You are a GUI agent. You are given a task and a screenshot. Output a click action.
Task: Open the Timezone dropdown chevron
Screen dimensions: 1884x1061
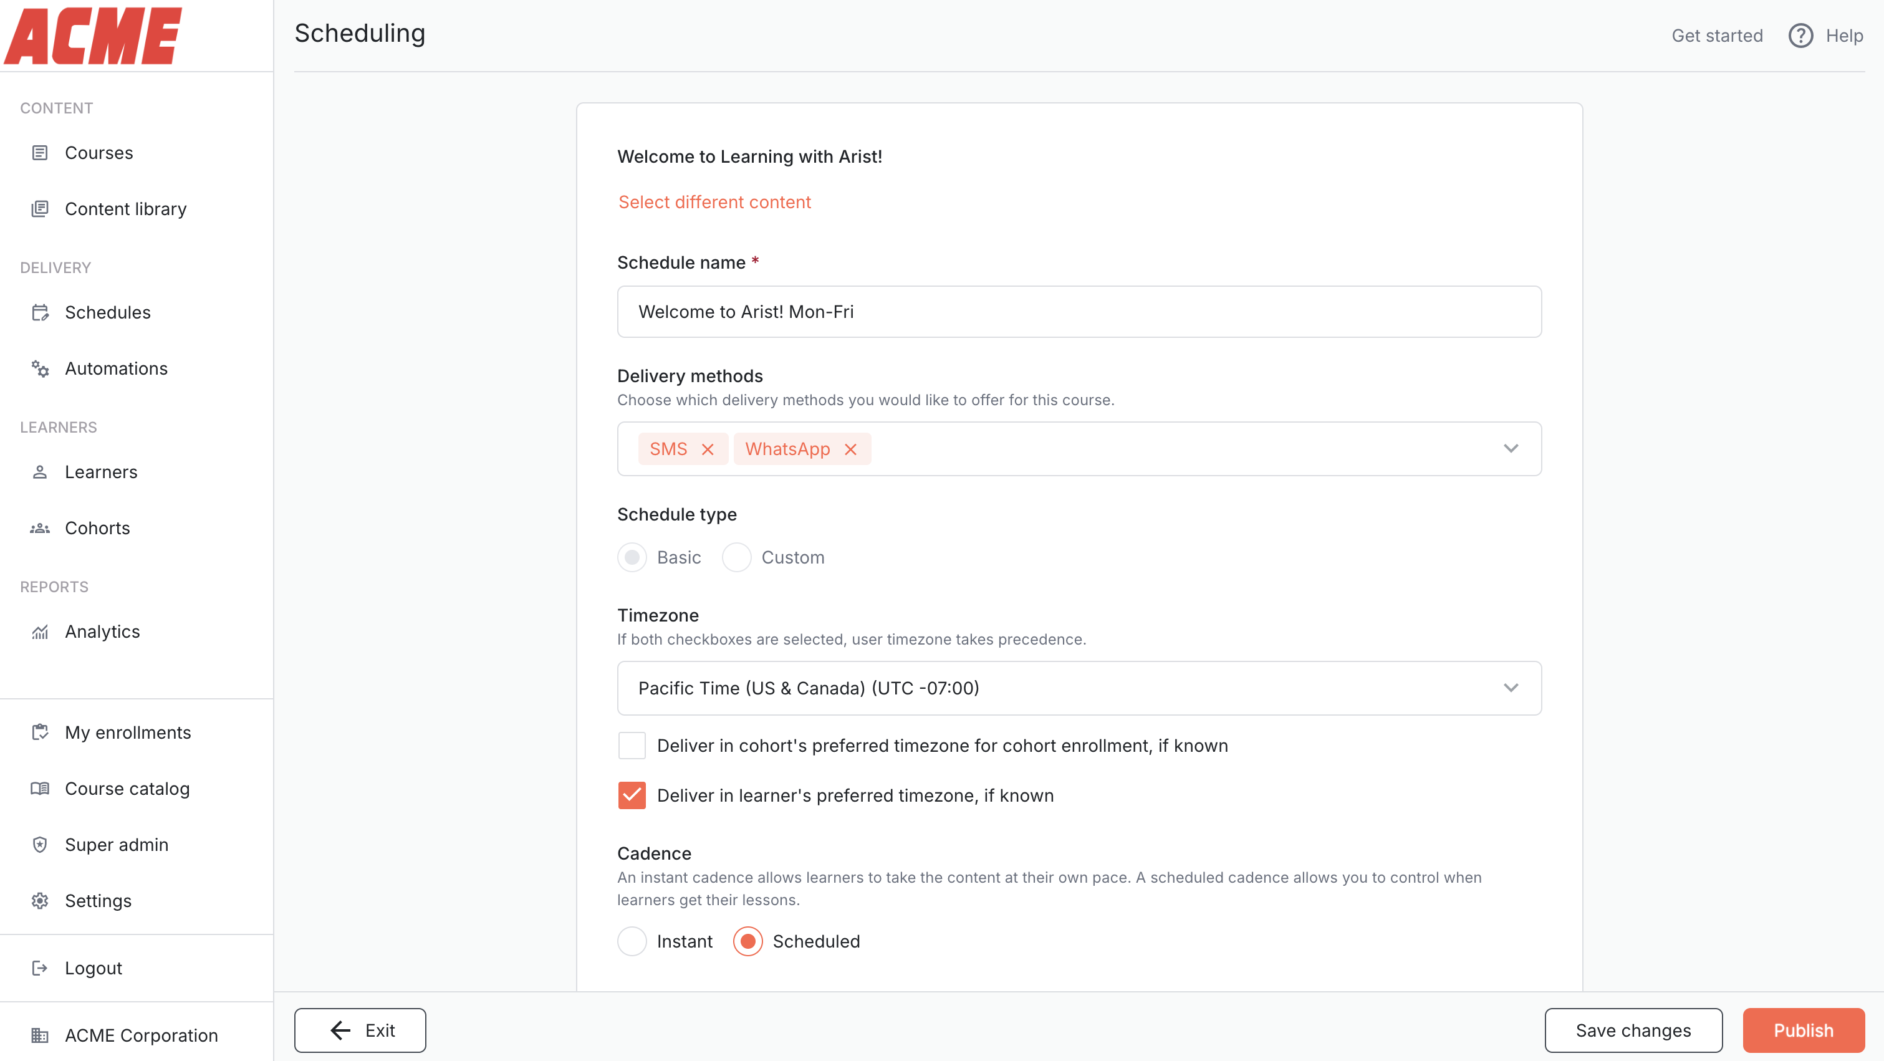1511,688
